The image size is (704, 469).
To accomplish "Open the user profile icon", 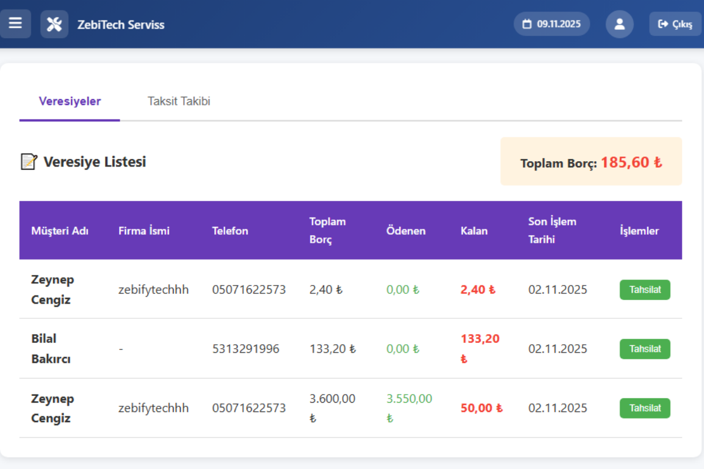I will [620, 24].
